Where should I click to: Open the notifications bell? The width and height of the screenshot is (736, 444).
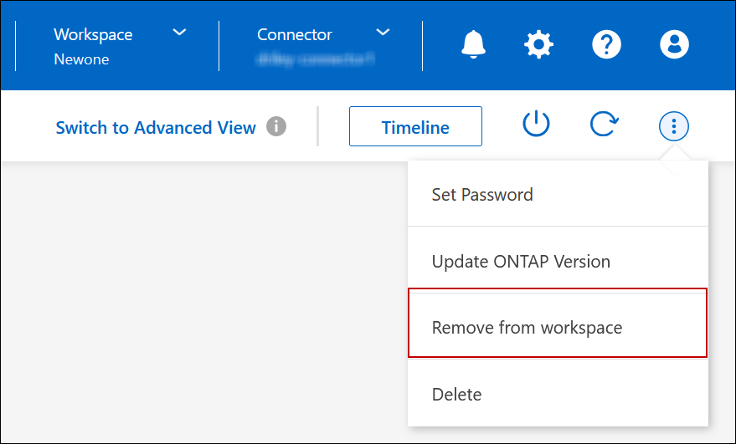[x=473, y=44]
